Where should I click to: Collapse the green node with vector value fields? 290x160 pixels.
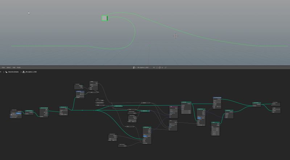212,122
